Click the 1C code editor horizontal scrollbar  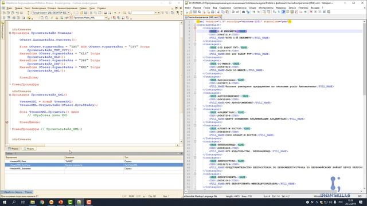coord(92,145)
